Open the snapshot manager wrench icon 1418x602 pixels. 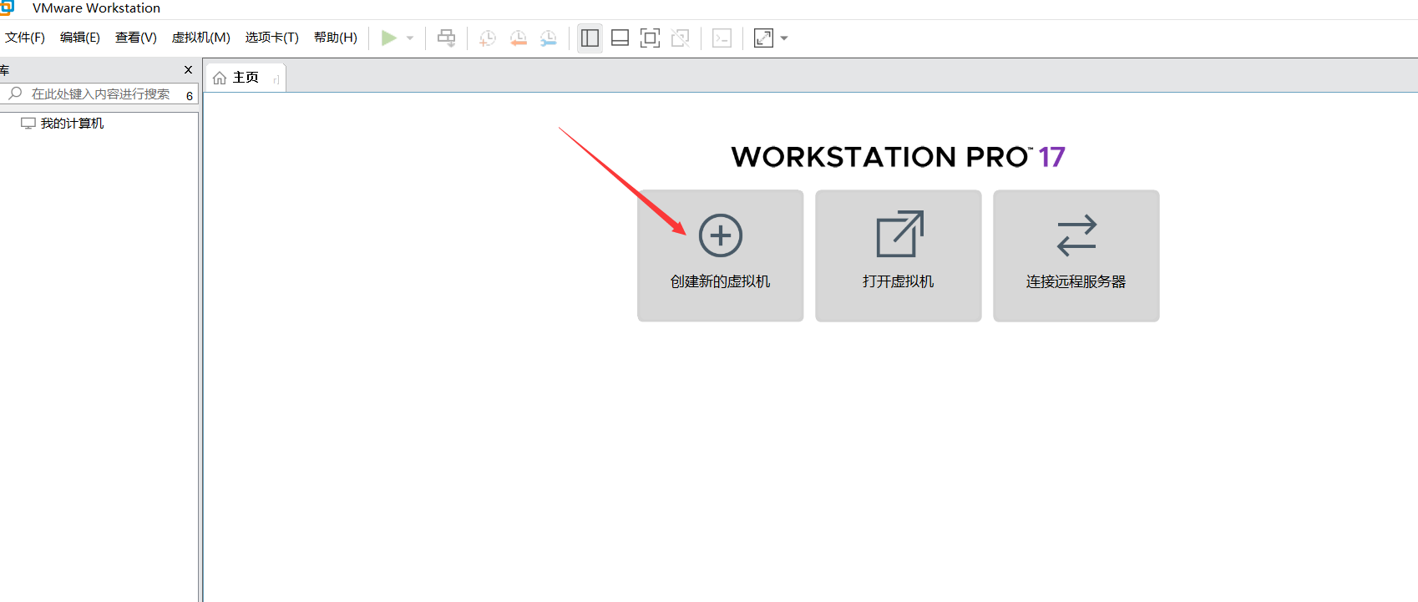point(549,38)
